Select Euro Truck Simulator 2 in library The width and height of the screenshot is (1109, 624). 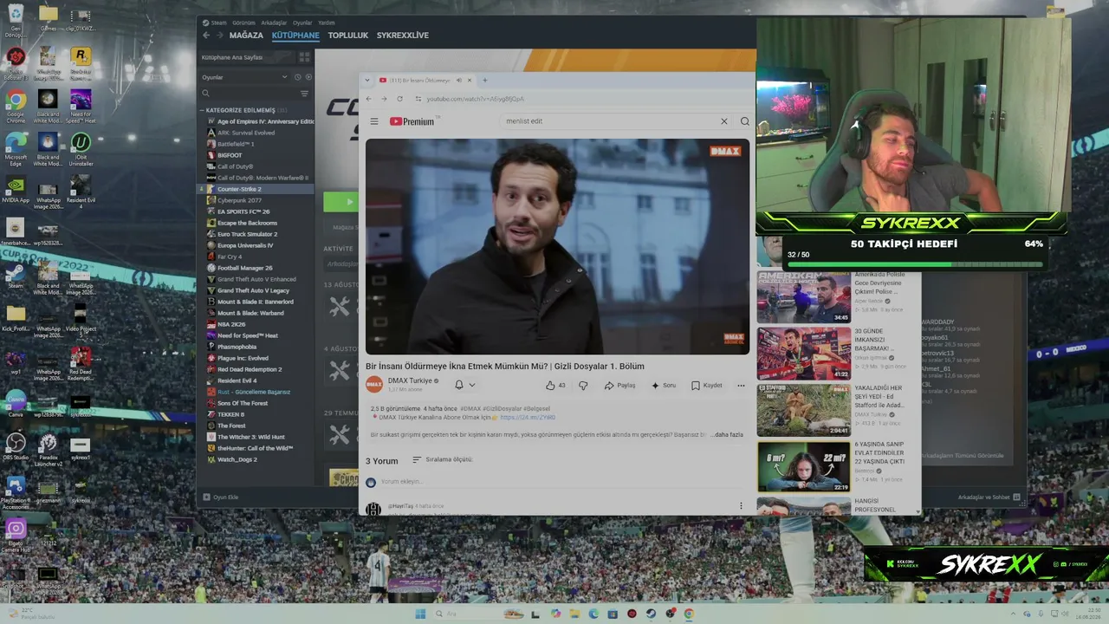[248, 234]
